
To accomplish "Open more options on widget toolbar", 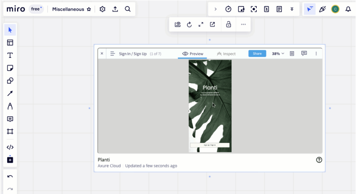I will click(243, 25).
